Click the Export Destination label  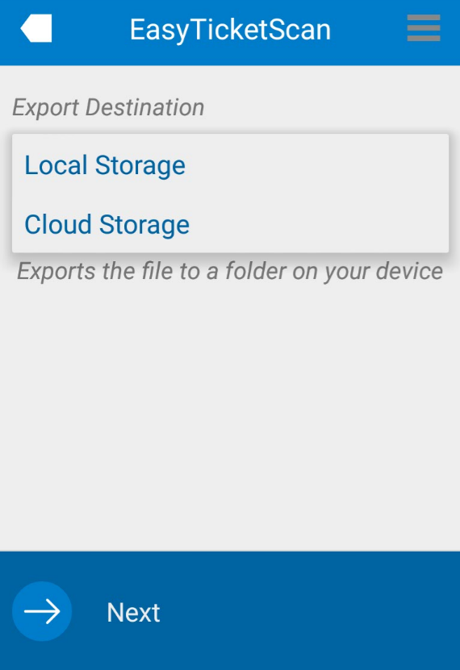[108, 106]
